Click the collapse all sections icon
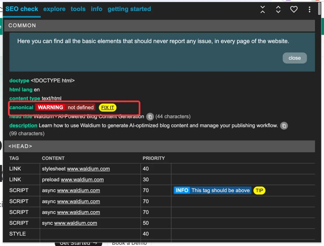This screenshot has height=246, width=324. pos(263,9)
